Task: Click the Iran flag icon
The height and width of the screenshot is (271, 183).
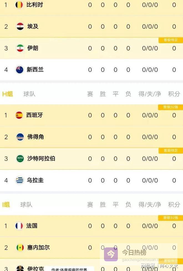Action: coord(20,48)
